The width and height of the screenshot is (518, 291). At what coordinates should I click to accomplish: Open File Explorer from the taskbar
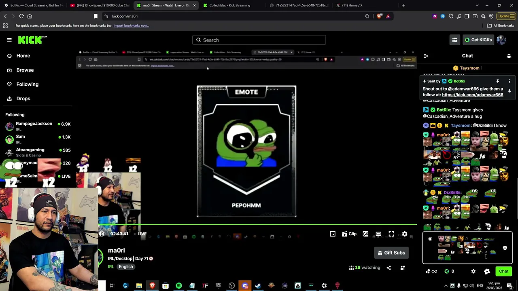pyautogui.click(x=139, y=286)
